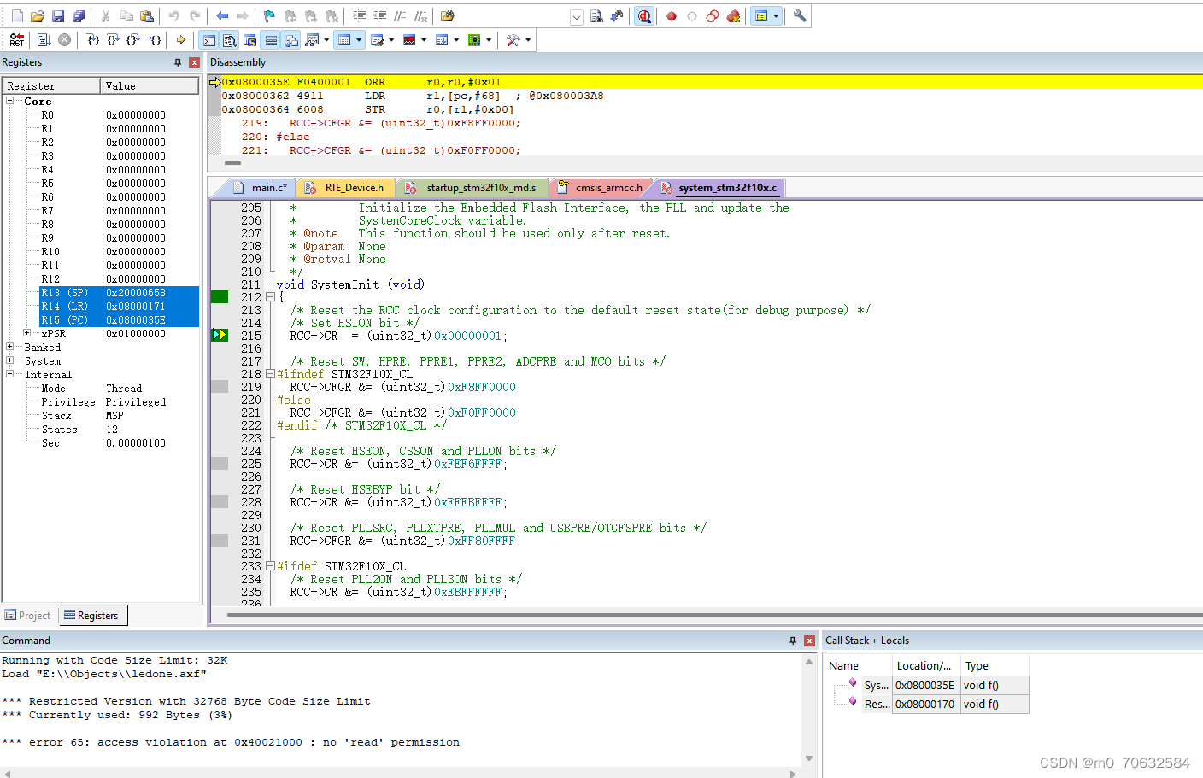
Task: Collapse the Core register group
Action: 10,101
